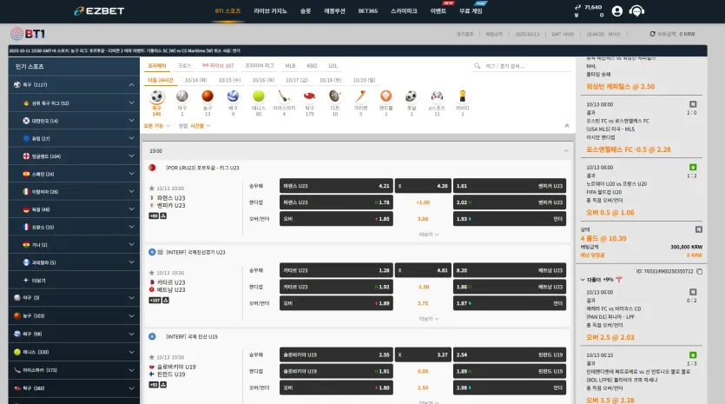Screen dimensions: 725x404
Task: Focus the 리그 / 경기 검색 search field
Action: [523, 66]
